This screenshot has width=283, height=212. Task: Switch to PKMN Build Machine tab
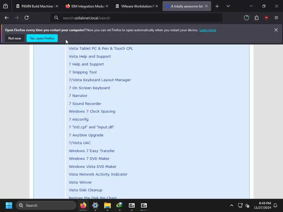pyautogui.click(x=37, y=6)
